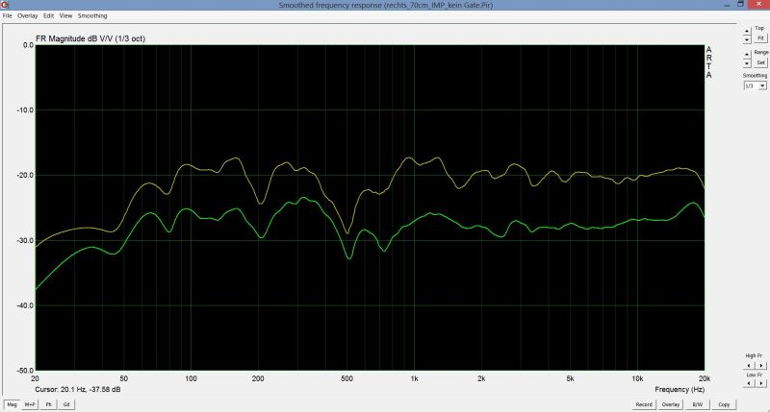Click the Frequency (Hz) axis label
The image size is (770, 412).
(x=680, y=390)
